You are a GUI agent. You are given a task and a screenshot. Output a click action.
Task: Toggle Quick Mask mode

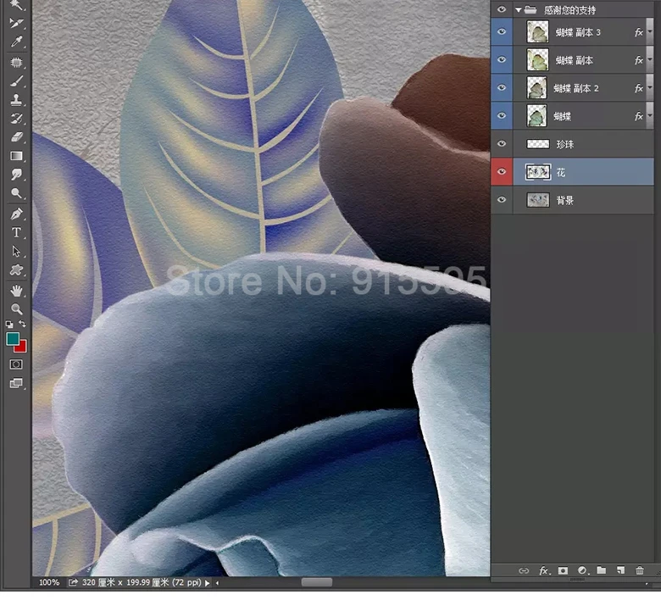(x=16, y=364)
